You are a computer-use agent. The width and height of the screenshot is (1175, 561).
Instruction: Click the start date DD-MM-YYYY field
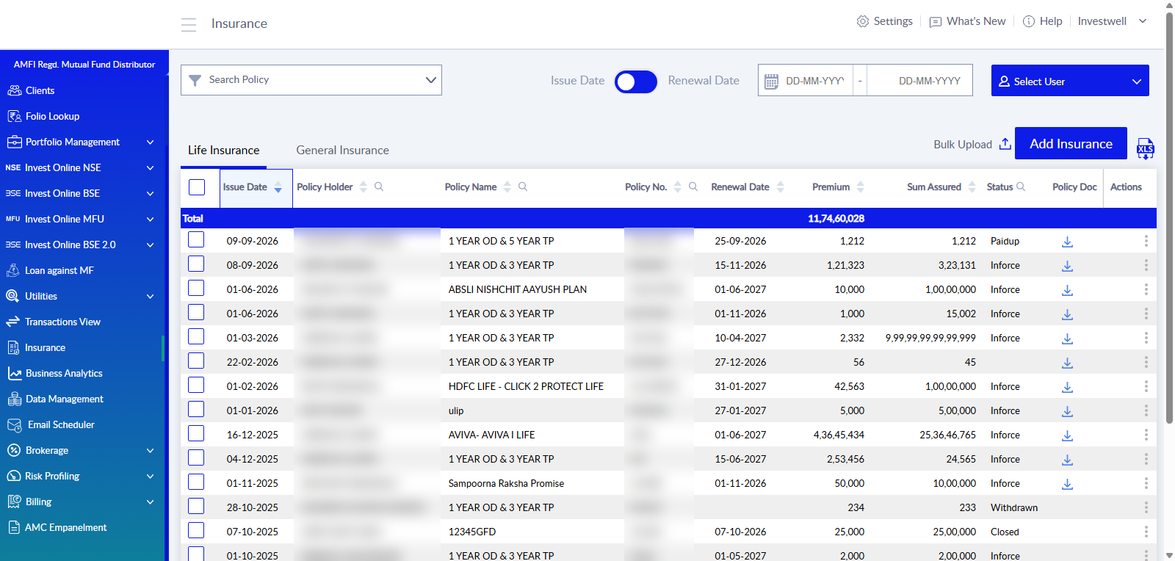coord(815,81)
